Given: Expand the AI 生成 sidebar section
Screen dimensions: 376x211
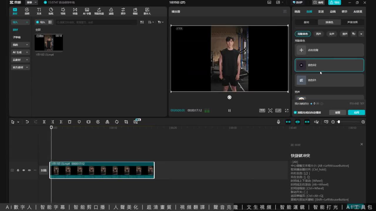Looking at the screenshot, I should pyautogui.click(x=20, y=52).
